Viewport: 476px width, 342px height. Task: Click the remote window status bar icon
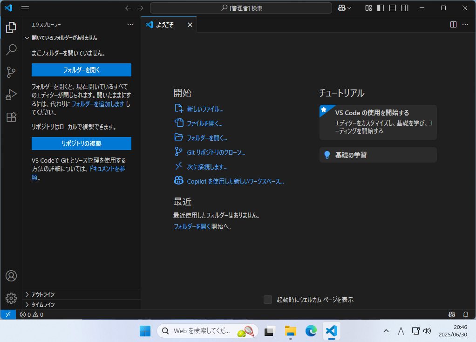click(8, 315)
